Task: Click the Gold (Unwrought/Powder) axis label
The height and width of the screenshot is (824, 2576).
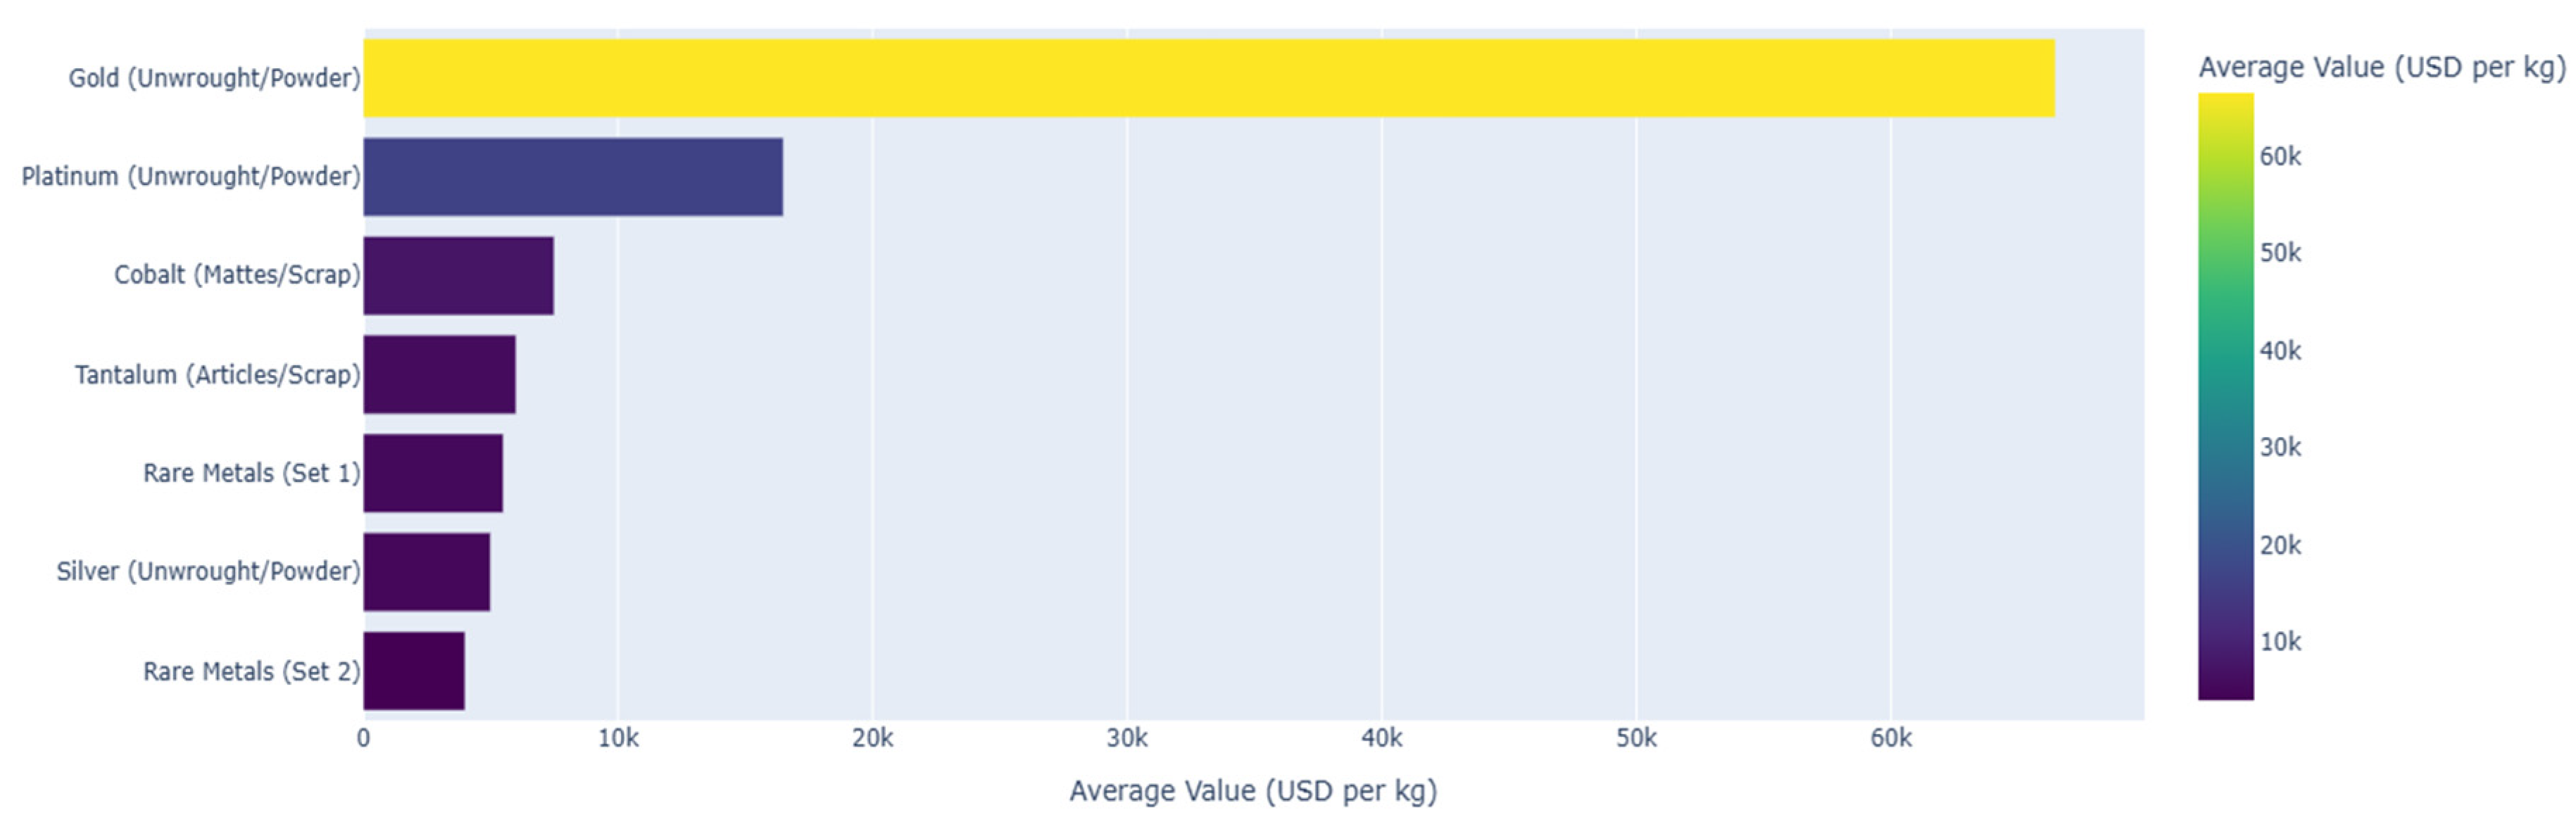Action: pos(214,78)
